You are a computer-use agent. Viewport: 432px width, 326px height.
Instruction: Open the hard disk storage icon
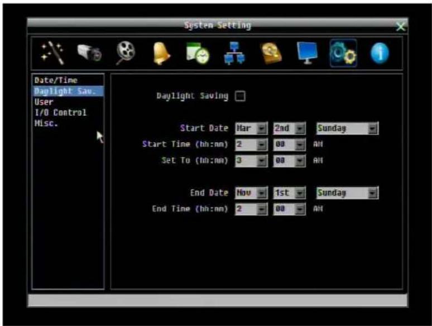(271, 54)
